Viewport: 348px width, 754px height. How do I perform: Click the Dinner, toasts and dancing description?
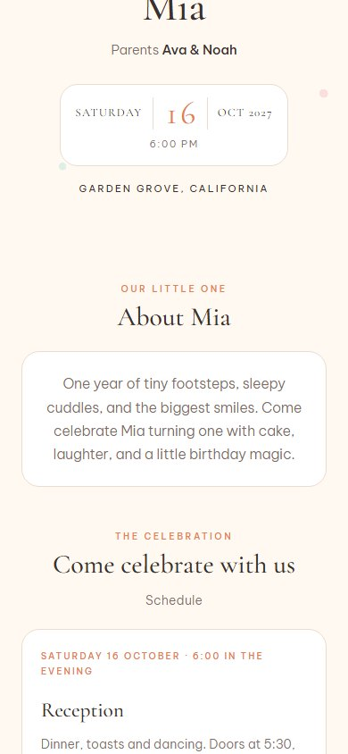pyautogui.click(x=168, y=744)
